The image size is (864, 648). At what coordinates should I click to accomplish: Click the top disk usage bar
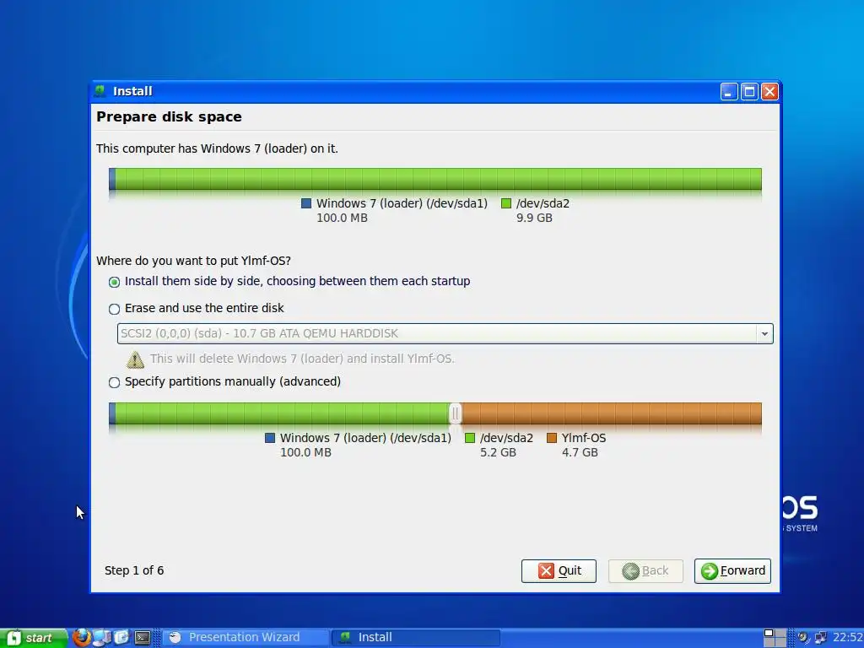click(x=435, y=179)
